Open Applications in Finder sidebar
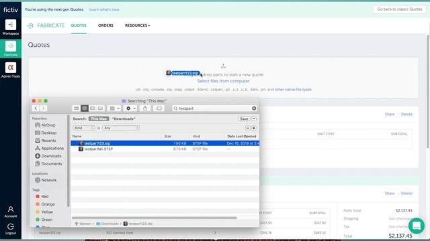The height and width of the screenshot is (241, 430). pyautogui.click(x=49, y=148)
